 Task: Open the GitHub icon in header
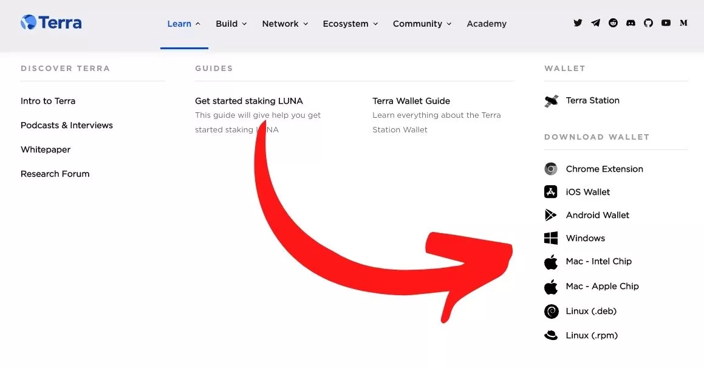pyautogui.click(x=648, y=23)
